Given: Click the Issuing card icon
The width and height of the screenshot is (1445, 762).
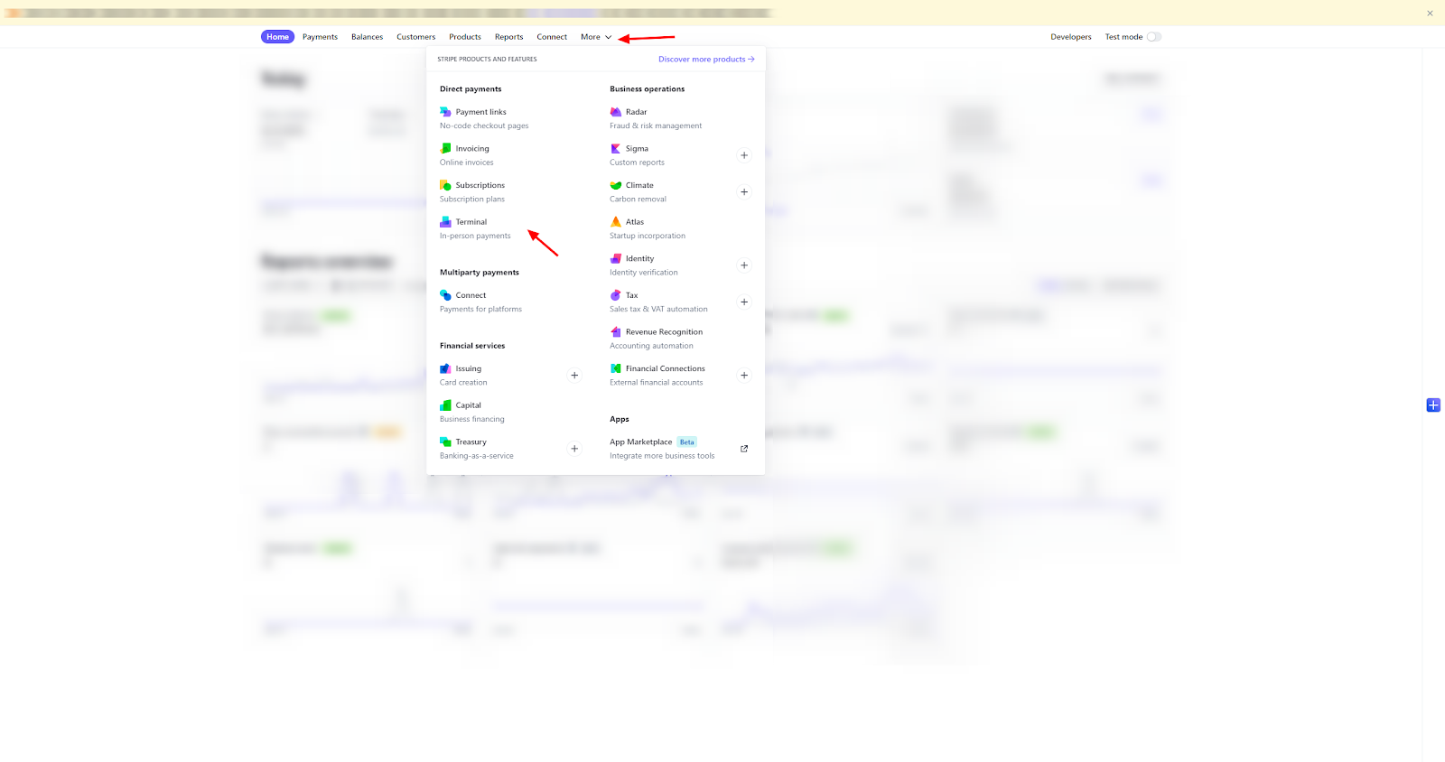Looking at the screenshot, I should (445, 368).
